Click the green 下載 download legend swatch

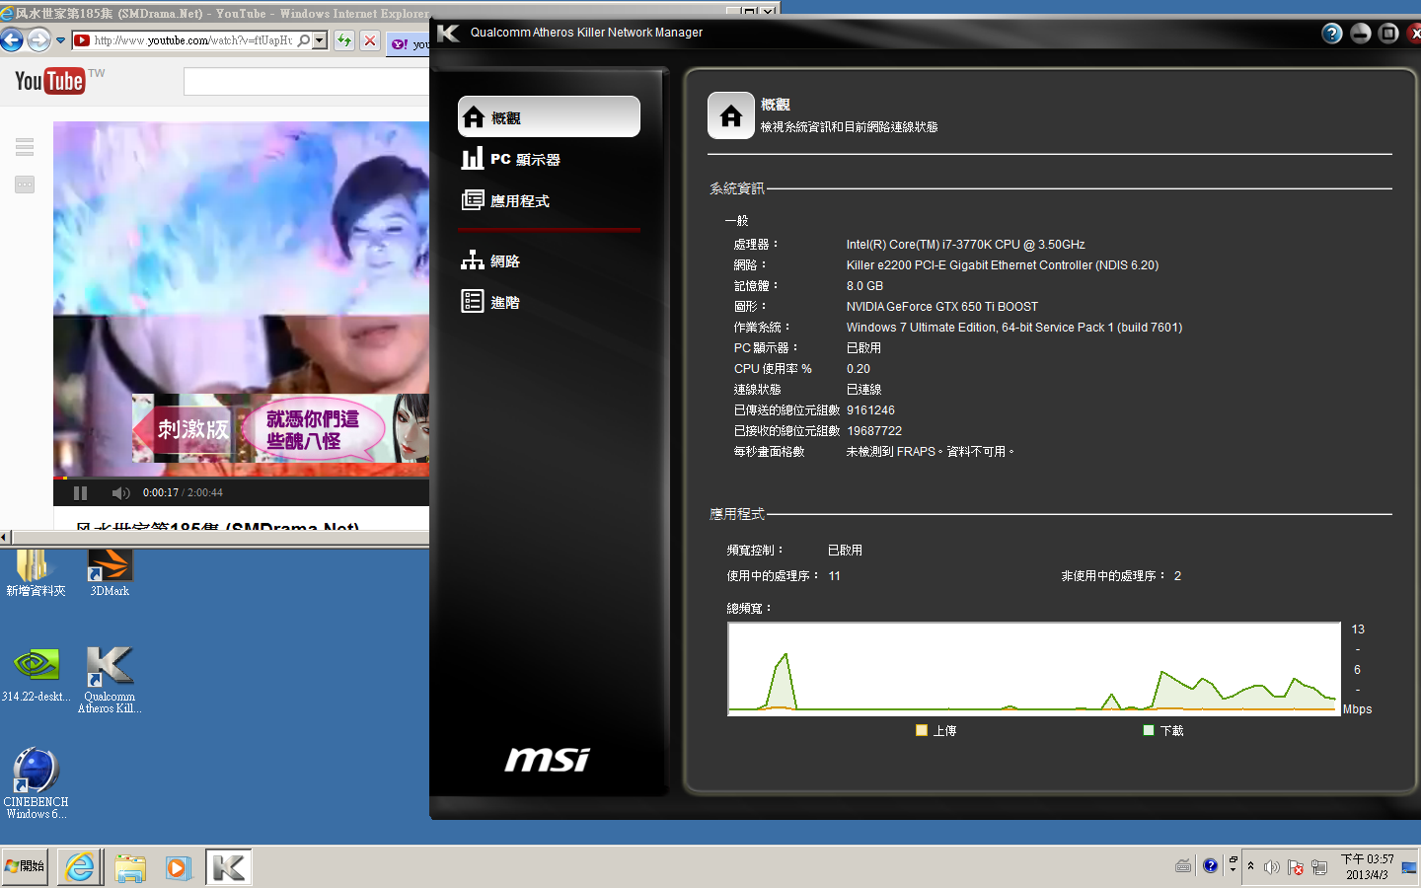click(1149, 730)
